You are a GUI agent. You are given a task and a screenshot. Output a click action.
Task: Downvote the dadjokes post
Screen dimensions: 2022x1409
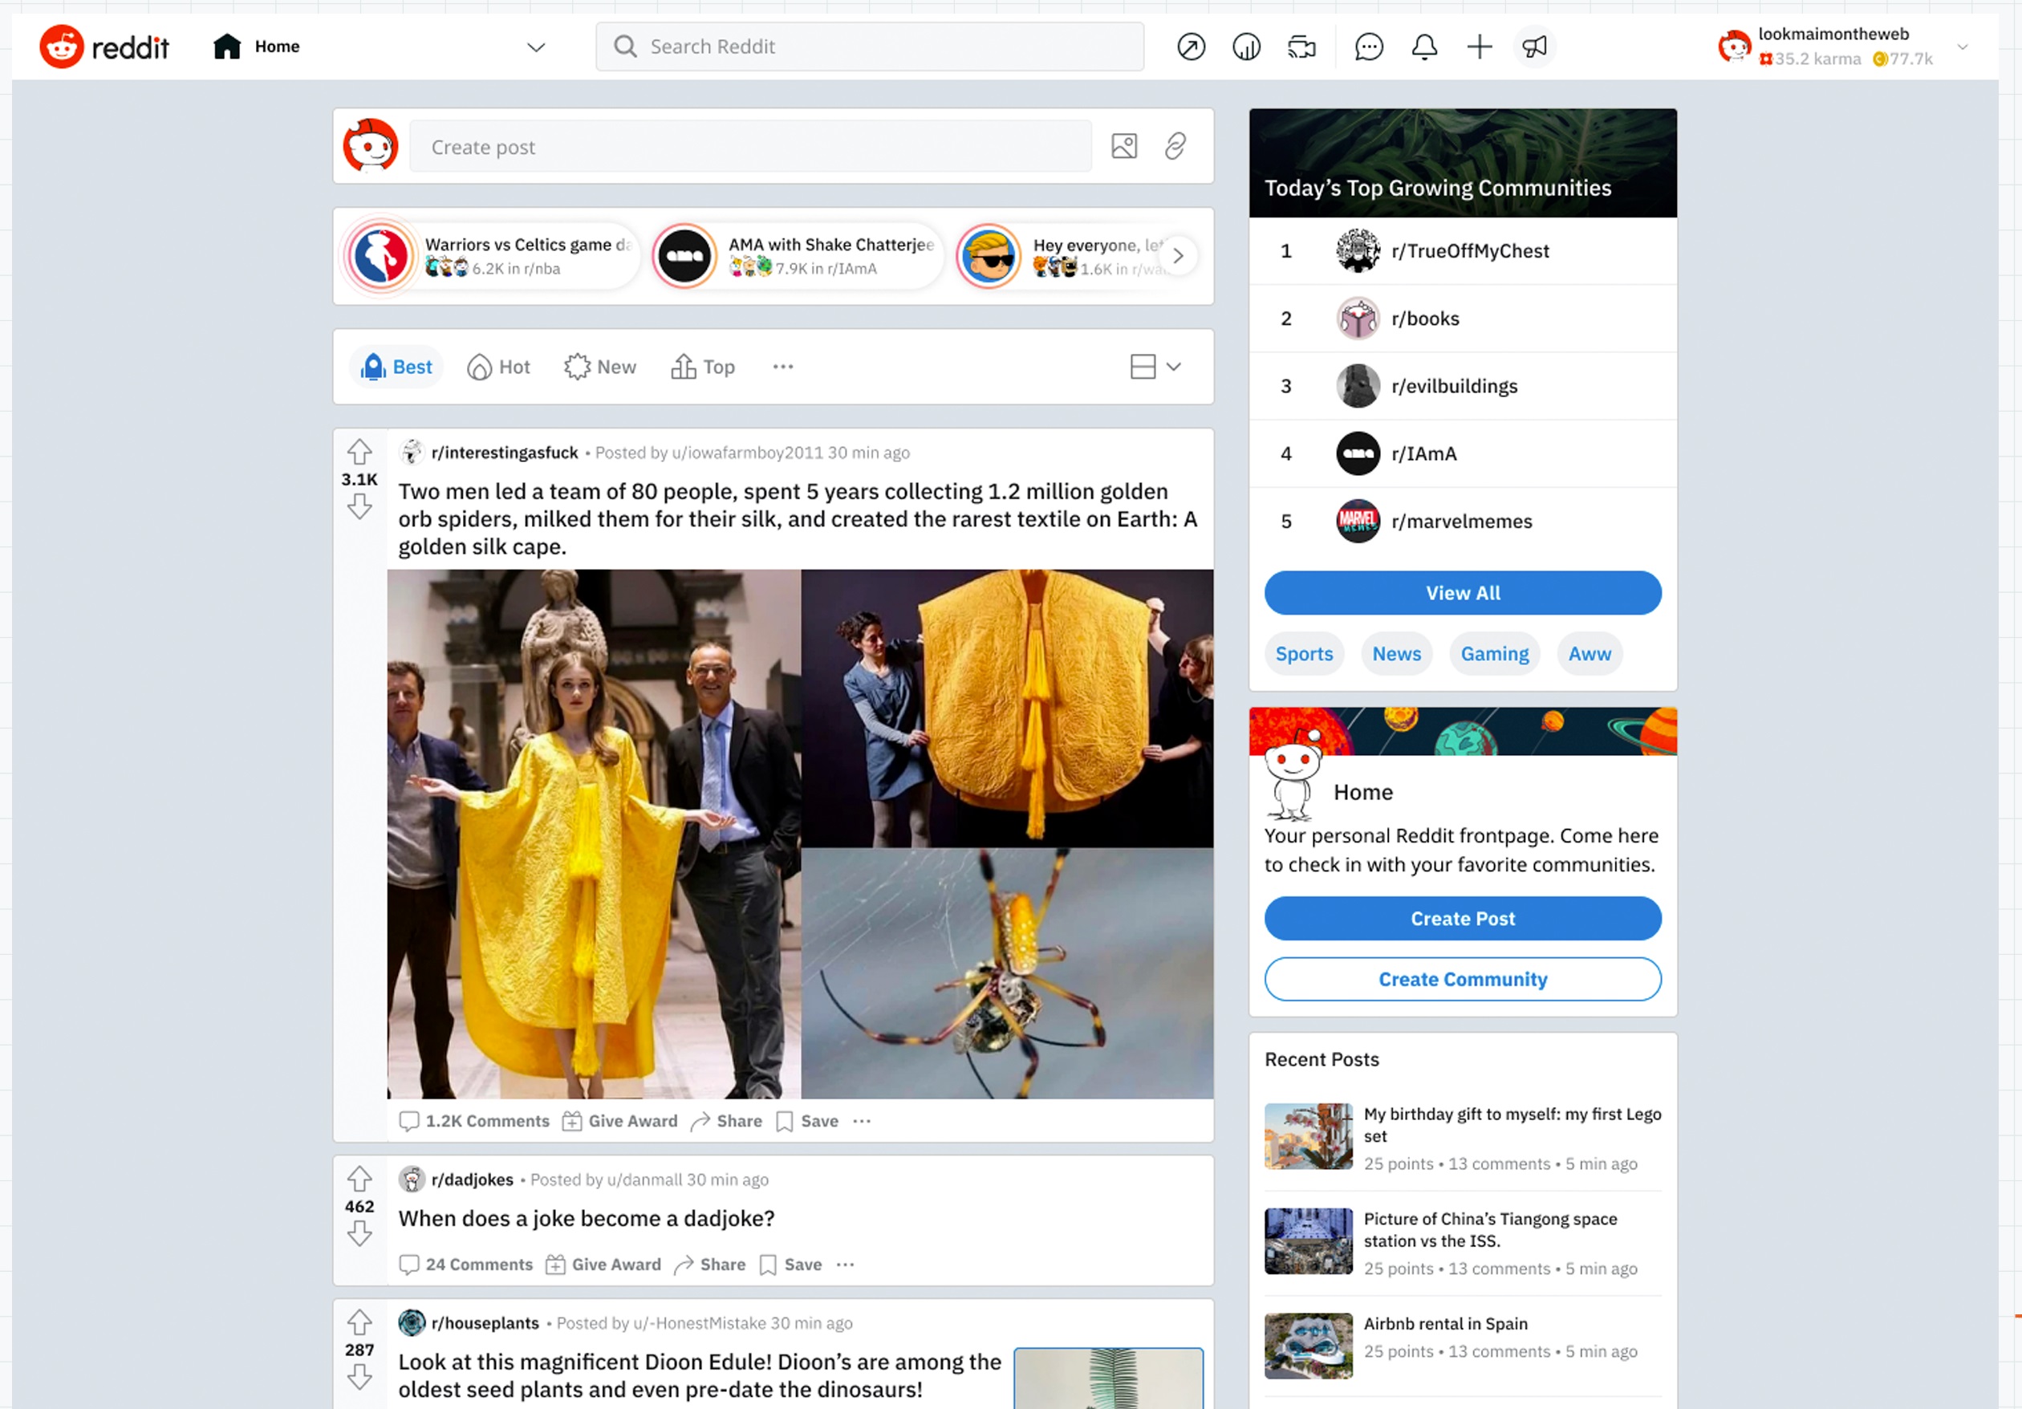tap(359, 1234)
